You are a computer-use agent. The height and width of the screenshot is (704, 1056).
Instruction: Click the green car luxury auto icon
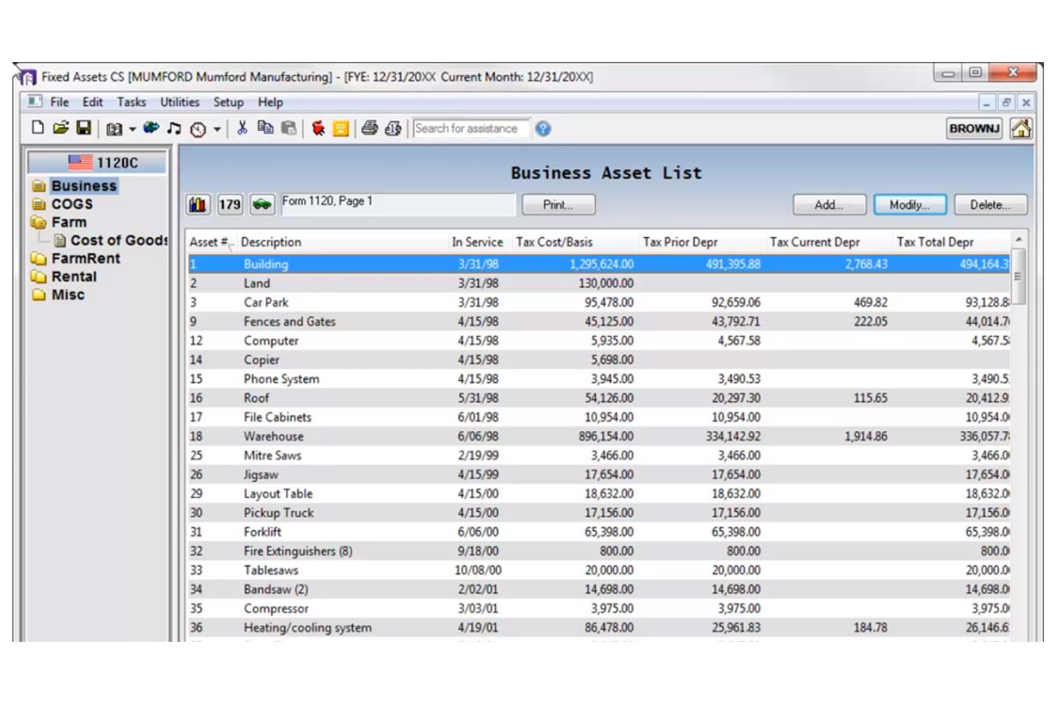point(262,205)
